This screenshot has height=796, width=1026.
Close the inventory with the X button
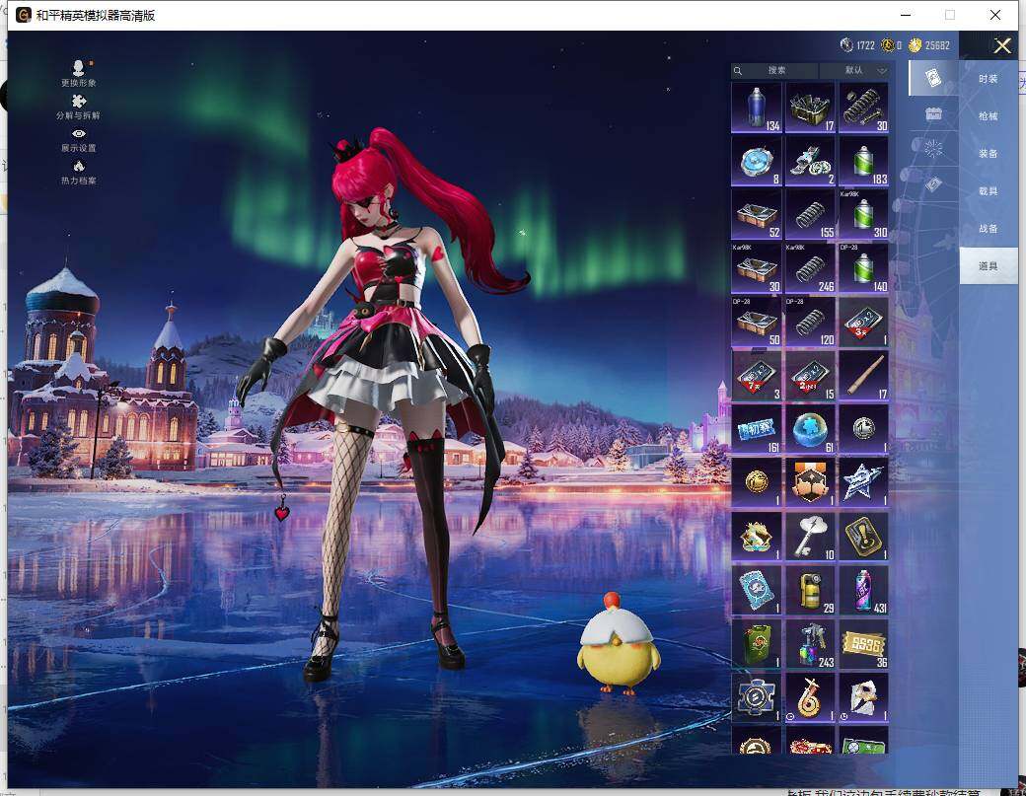coord(1002,45)
